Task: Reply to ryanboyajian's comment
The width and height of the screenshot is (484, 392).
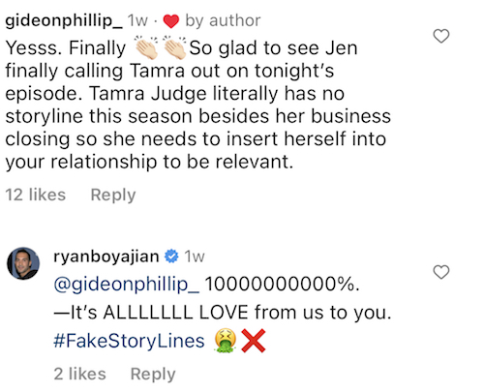Action: pyautogui.click(x=153, y=375)
